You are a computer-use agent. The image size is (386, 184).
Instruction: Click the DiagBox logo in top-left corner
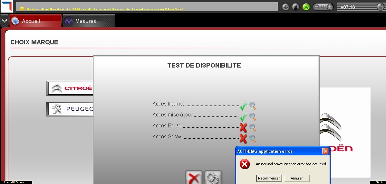(x=6, y=6)
